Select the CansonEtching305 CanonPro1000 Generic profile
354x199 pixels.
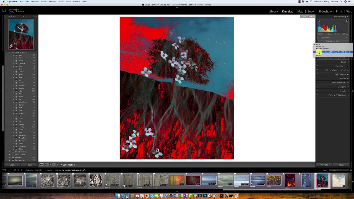tap(333, 52)
